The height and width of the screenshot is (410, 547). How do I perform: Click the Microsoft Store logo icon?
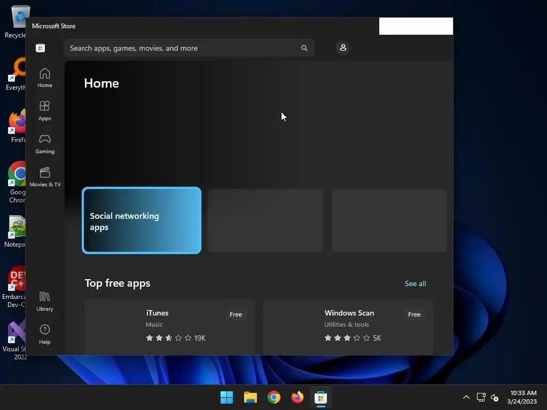click(x=41, y=48)
